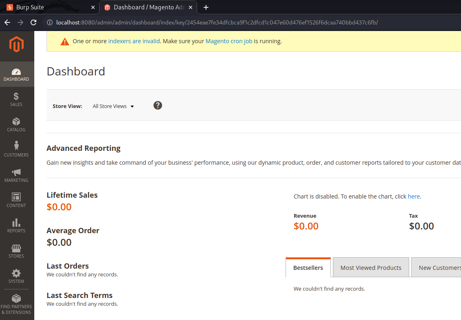
Task: Click the browser address bar URL
Action: coord(217,22)
